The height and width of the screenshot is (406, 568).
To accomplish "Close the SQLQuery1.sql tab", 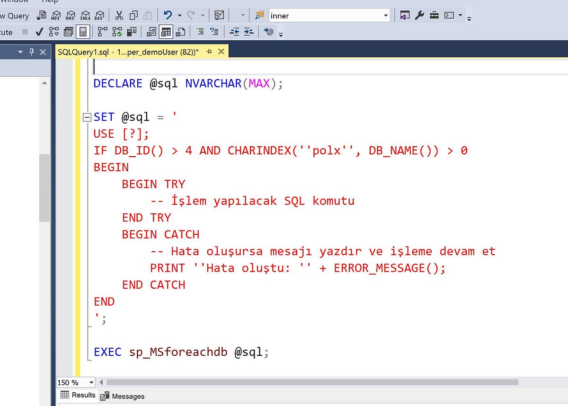I will (221, 52).
